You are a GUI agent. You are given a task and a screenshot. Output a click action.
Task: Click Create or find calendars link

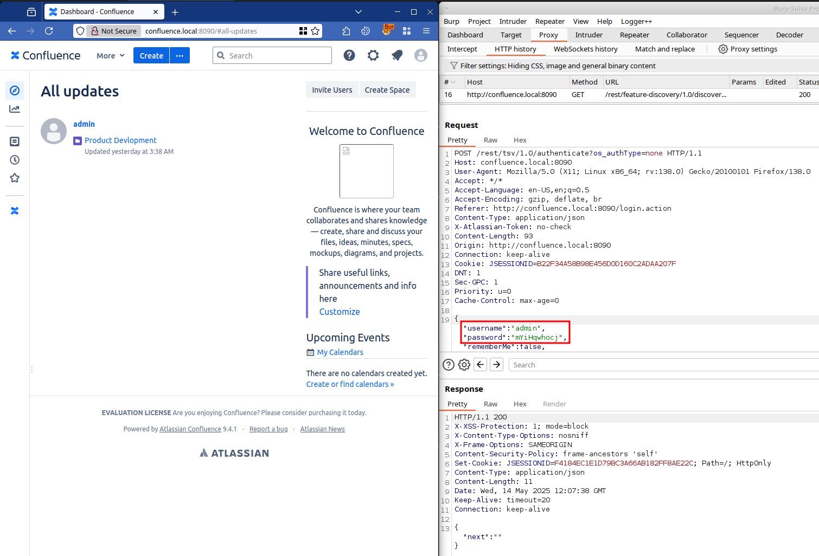click(350, 384)
